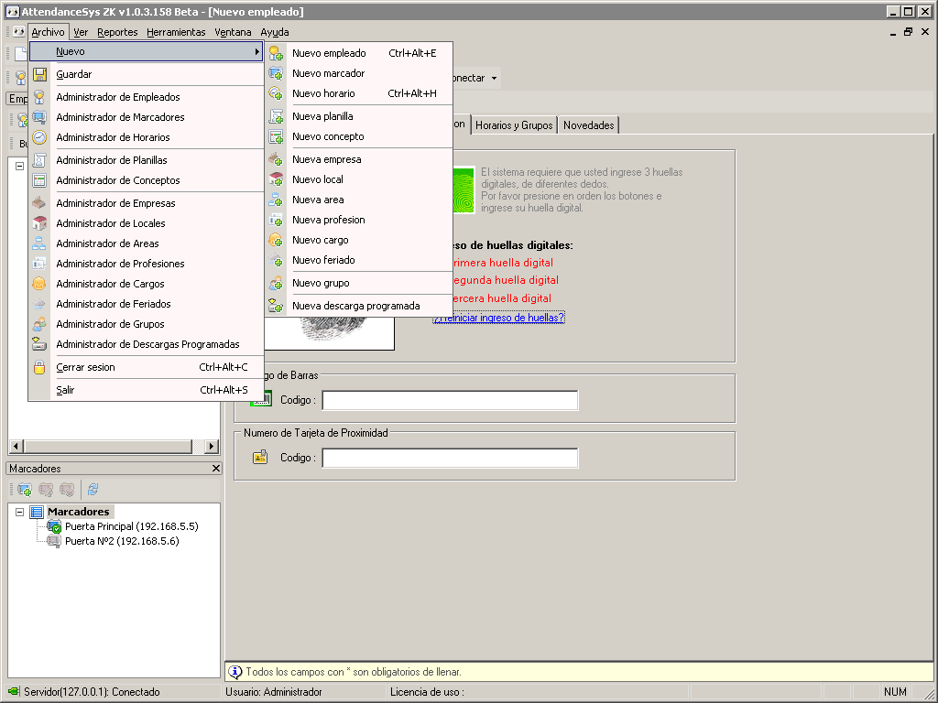The image size is (938, 703).
Task: Collapse the employees tree root node
Action: (x=20, y=167)
